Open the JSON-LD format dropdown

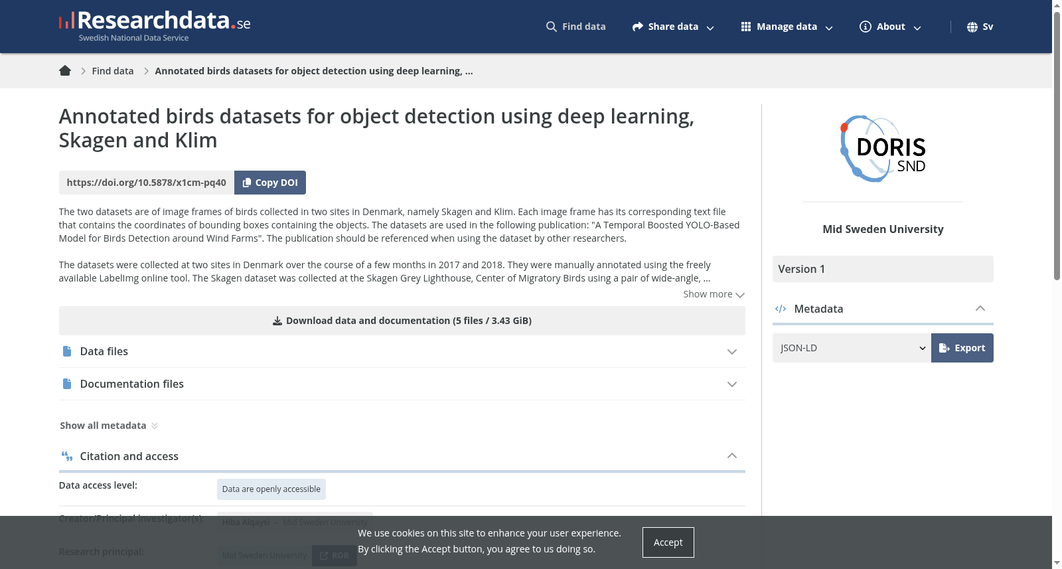click(852, 348)
